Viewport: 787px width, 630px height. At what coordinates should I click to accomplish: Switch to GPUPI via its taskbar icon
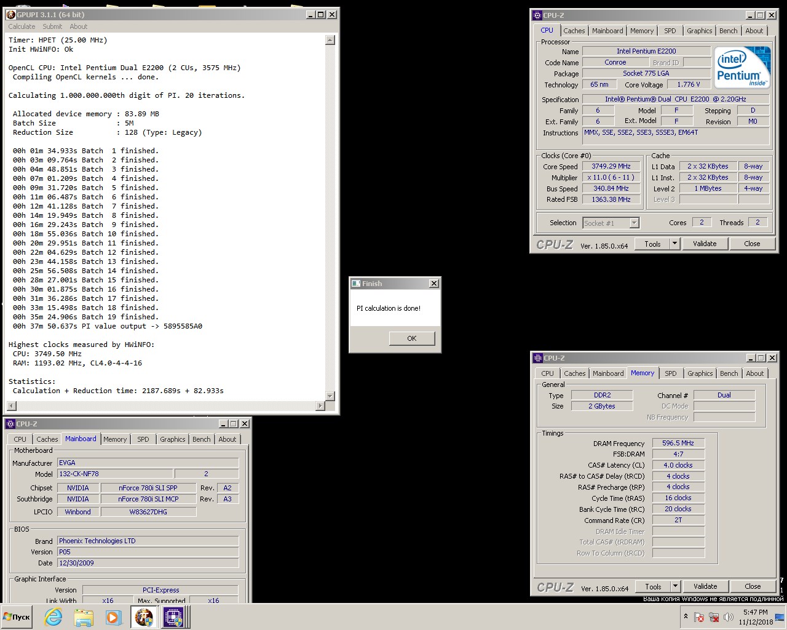(x=144, y=617)
